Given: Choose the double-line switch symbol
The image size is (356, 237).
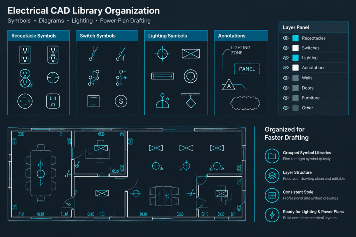Looking at the screenshot, I should pyautogui.click(x=121, y=54).
